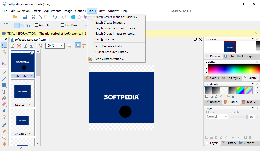Select the paint bucket fill tool
The width and height of the screenshot is (260, 151).
(x=4, y=98)
